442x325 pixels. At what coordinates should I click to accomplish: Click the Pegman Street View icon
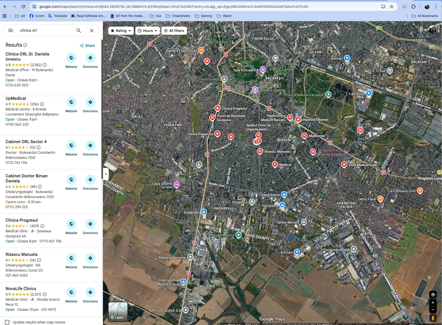[x=433, y=318]
